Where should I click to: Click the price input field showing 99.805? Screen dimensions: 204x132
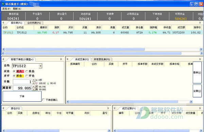(22, 88)
